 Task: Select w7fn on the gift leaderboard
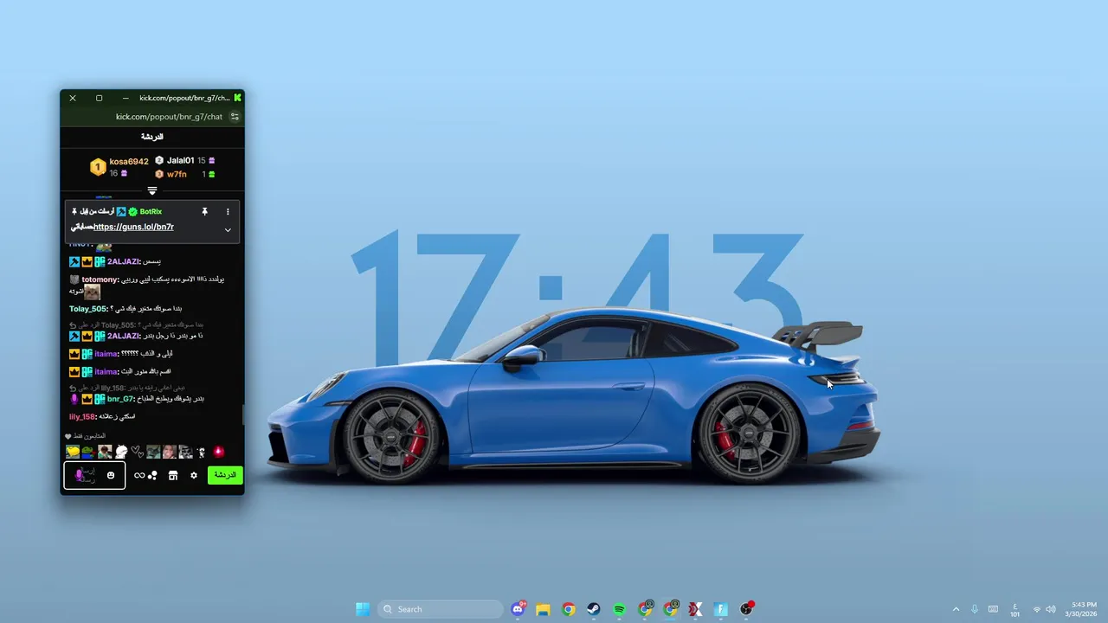177,175
